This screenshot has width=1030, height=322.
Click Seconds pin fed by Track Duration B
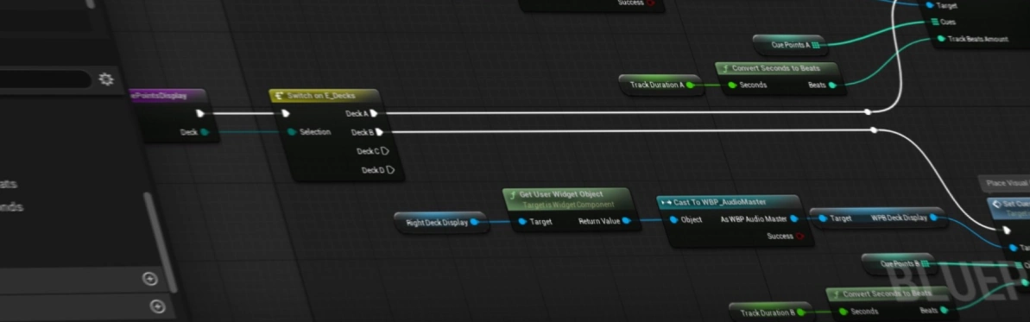843,312
